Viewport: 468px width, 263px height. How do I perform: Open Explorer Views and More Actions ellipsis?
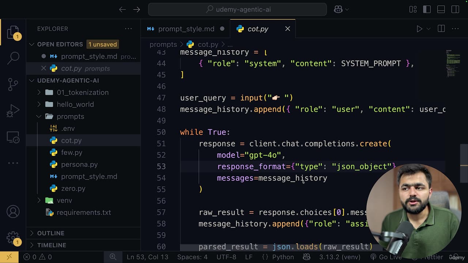tap(128, 29)
